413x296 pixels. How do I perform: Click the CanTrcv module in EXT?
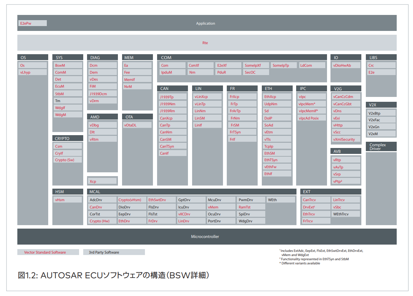316,200
